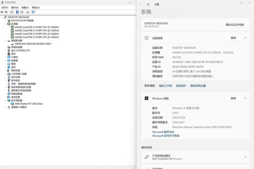Screen dimensions: 254x169
Task: Select the 通用串行总线控制器 USB icon
Action: pos(9,91)
